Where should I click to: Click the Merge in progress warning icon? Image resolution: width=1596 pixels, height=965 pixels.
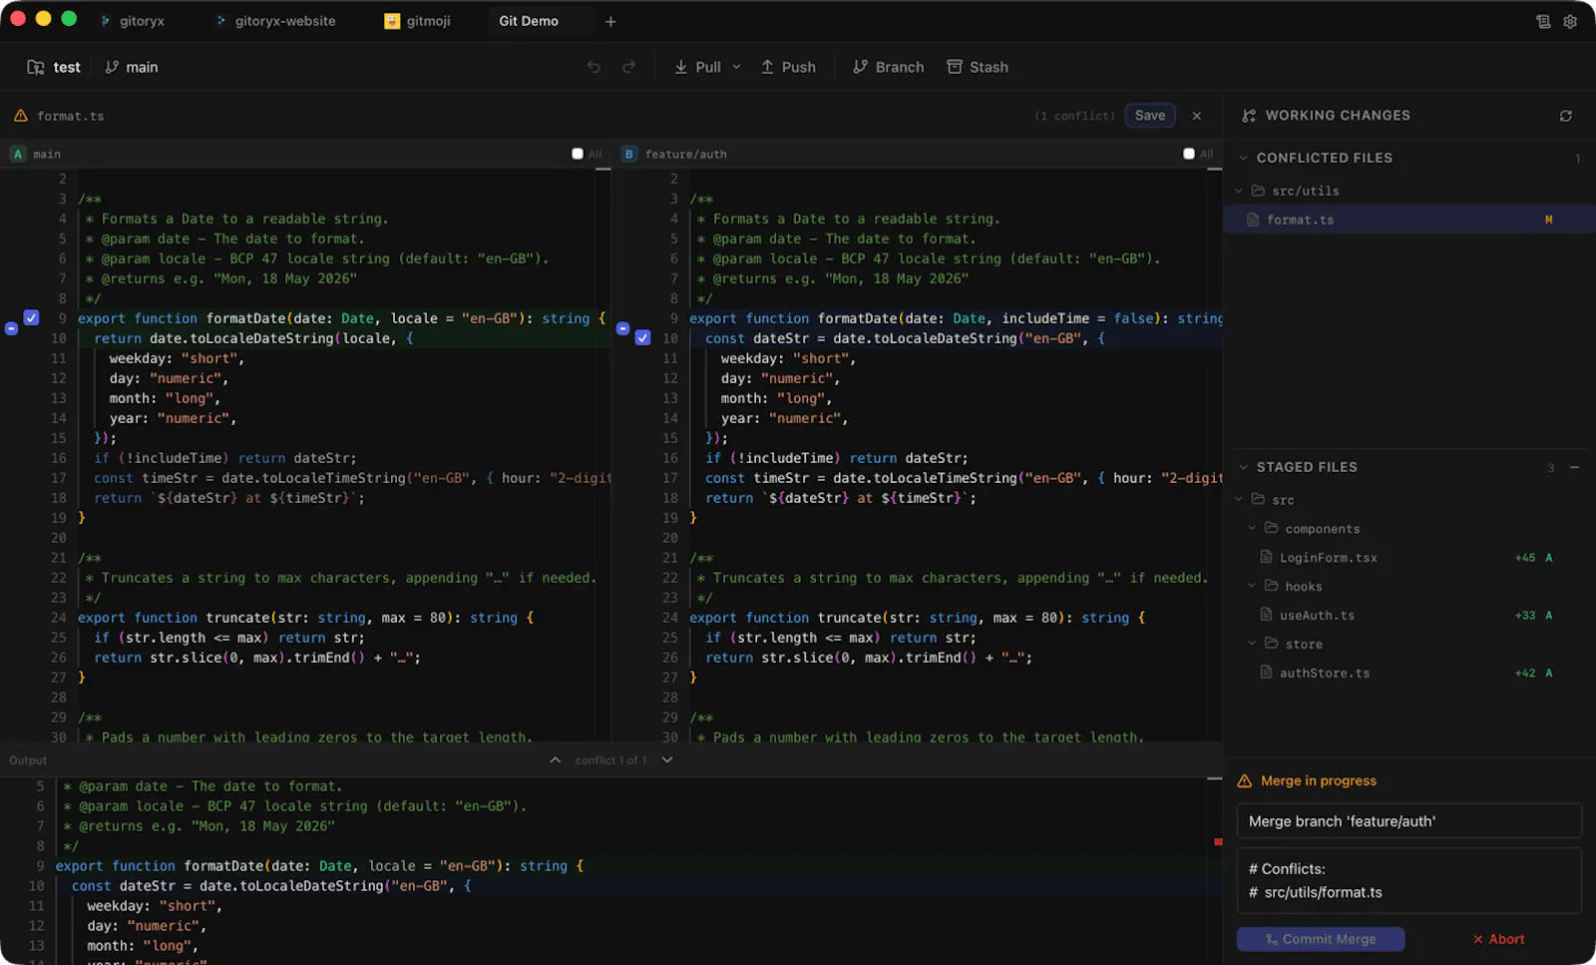pyautogui.click(x=1245, y=780)
